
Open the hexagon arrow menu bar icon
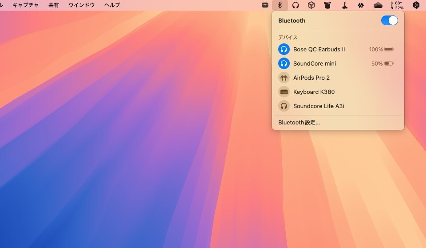pos(416,5)
